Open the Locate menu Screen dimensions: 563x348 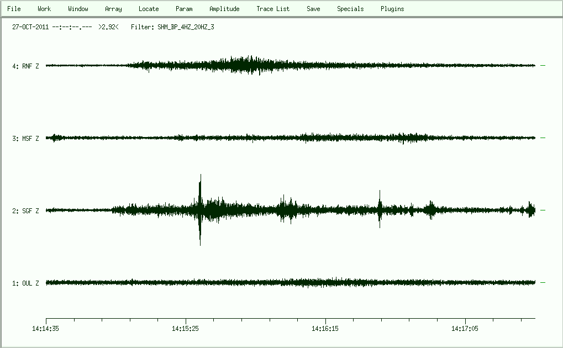[x=149, y=9]
